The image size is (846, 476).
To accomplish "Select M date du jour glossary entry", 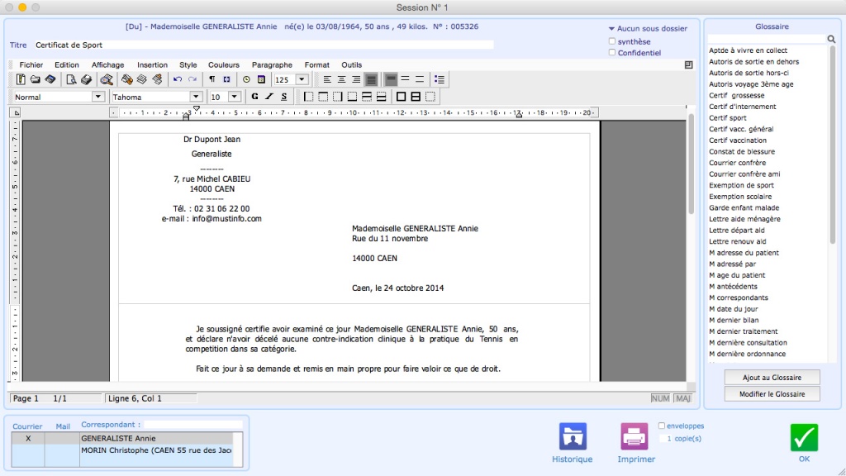I will coord(734,309).
